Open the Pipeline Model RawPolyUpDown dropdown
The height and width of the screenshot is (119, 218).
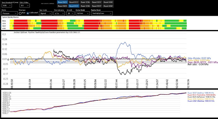(x=102, y=13)
